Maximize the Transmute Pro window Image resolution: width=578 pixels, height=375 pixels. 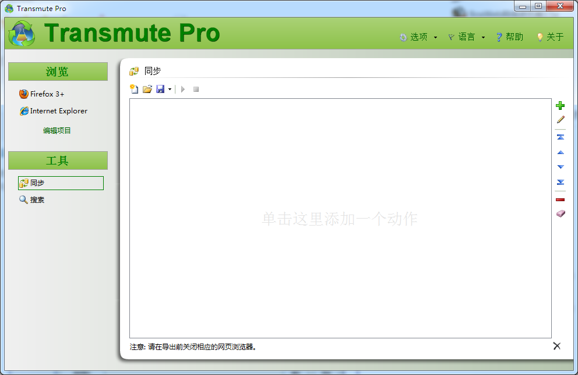538,6
